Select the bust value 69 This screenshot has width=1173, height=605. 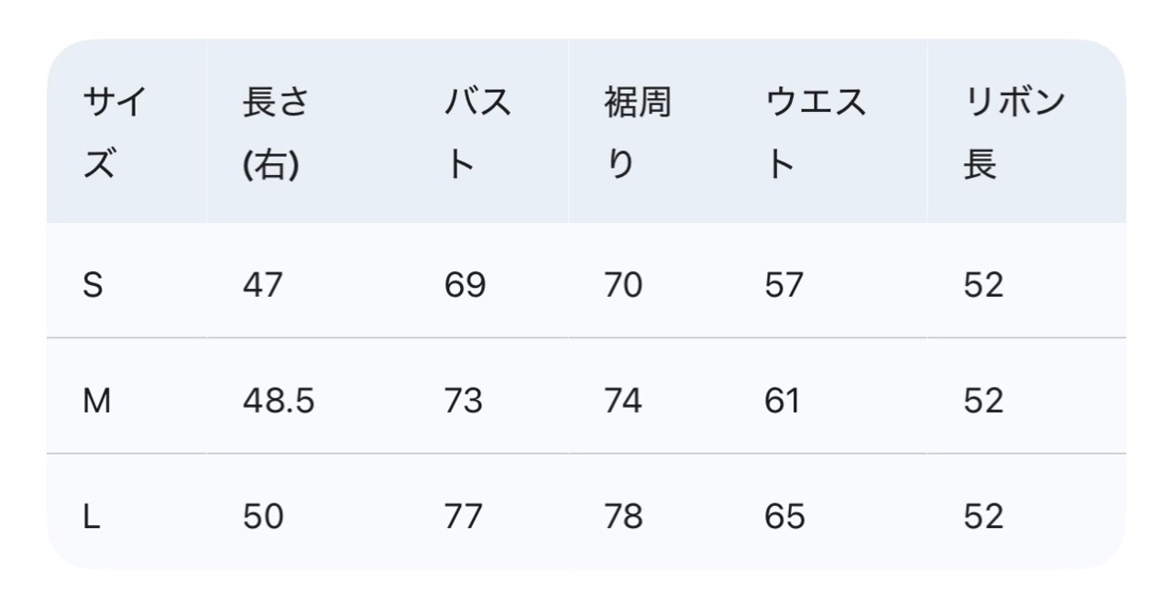465,286
